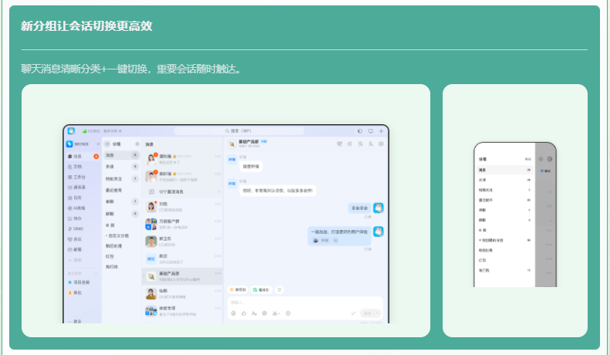Select 最近使用 in the group list
Image resolution: width=610 pixels, height=355 pixels.
[x=114, y=188]
